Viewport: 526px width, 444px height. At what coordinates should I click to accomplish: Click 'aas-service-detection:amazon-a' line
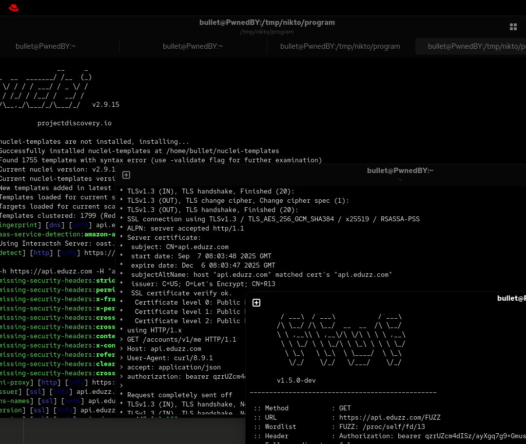[58, 234]
